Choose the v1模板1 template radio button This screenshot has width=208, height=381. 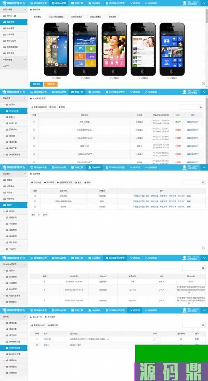(x=52, y=78)
